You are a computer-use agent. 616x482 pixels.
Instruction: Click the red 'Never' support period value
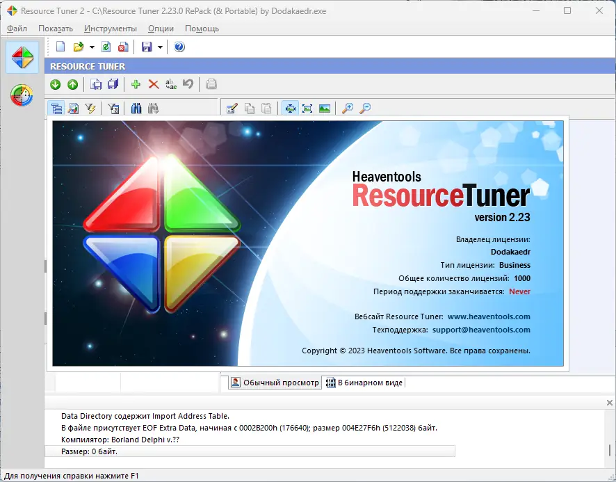[520, 291]
